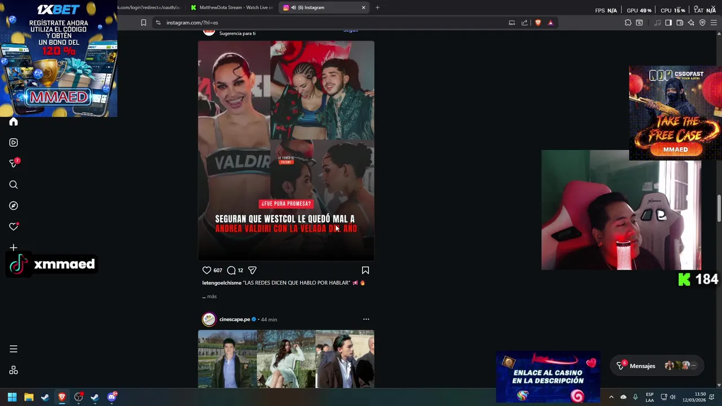Open File Explorer from taskbar
This screenshot has height=406, width=722.
(x=29, y=397)
